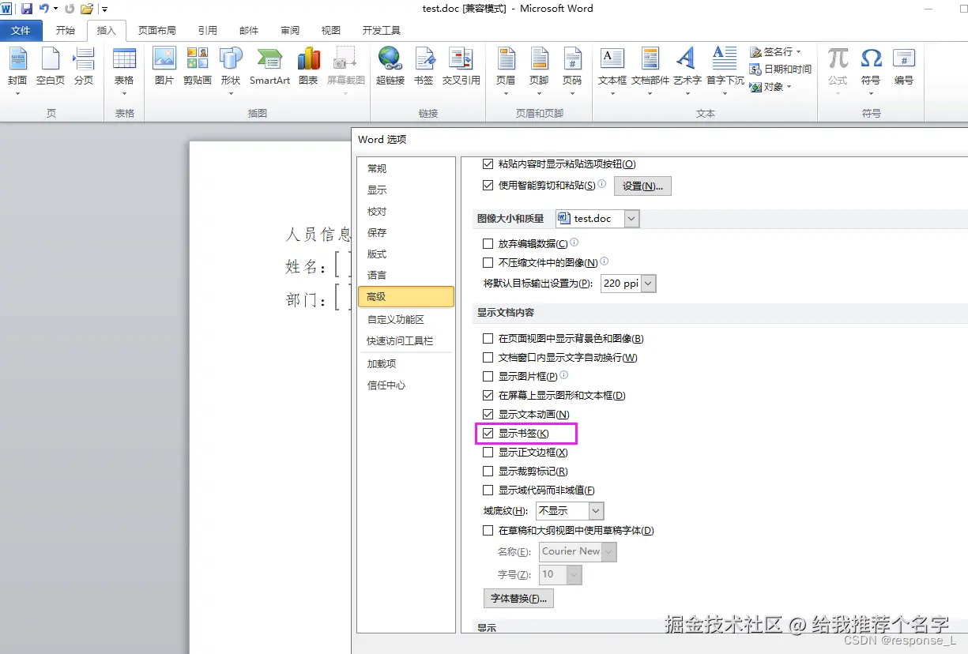The image size is (968, 654).
Task: Expand the 对象 object dropdown
Action: (788, 87)
